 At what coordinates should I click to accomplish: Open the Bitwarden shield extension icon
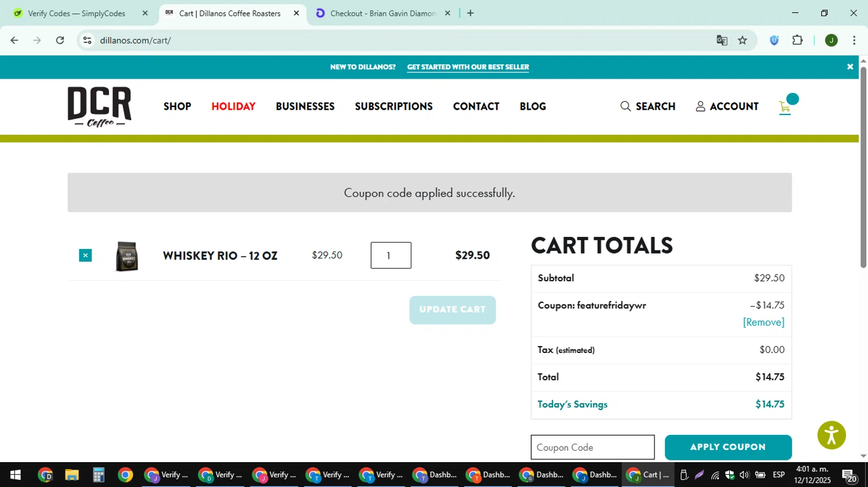coord(774,40)
